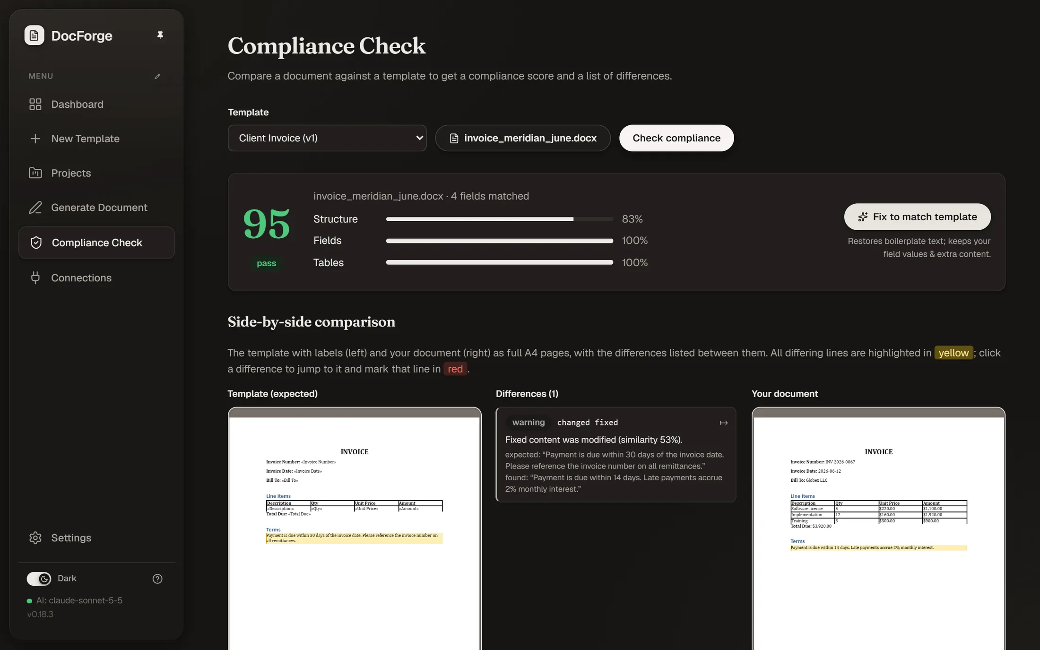Click the Connections plug icon

click(35, 278)
